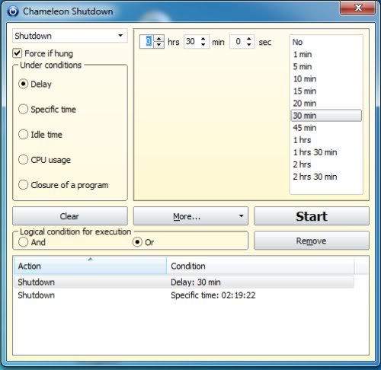This screenshot has height=370, width=381.
Task: Select the Specific time radio button
Action: [x=23, y=109]
